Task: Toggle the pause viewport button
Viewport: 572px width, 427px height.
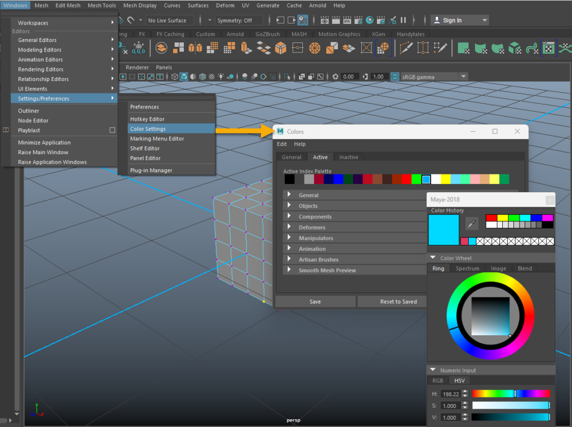Action: click(x=403, y=20)
